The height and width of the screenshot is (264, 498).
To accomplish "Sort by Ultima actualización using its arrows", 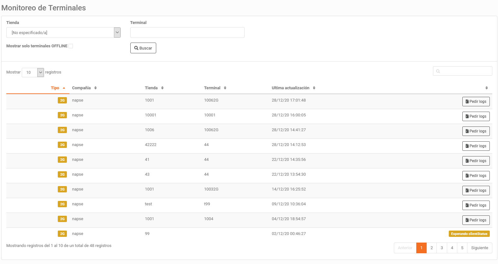I will [x=314, y=88].
